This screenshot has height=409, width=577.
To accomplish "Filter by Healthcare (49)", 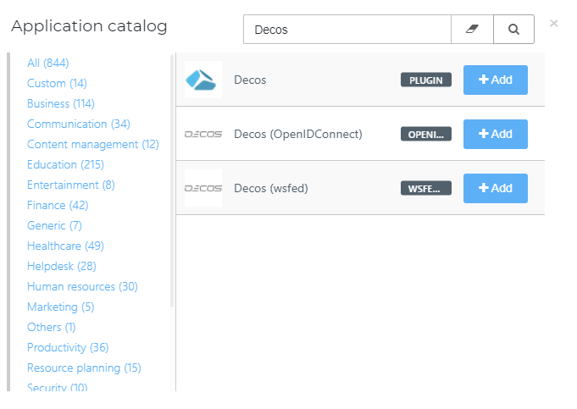I will 65,246.
